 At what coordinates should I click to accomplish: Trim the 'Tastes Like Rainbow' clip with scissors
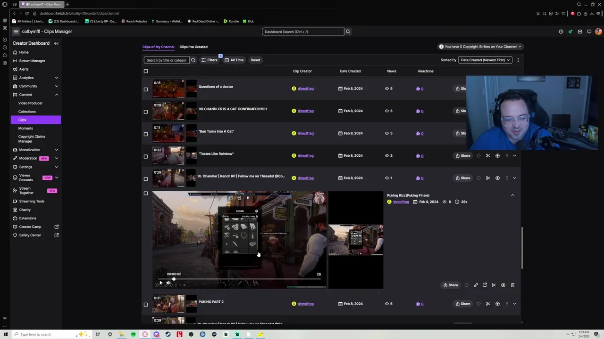click(488, 155)
